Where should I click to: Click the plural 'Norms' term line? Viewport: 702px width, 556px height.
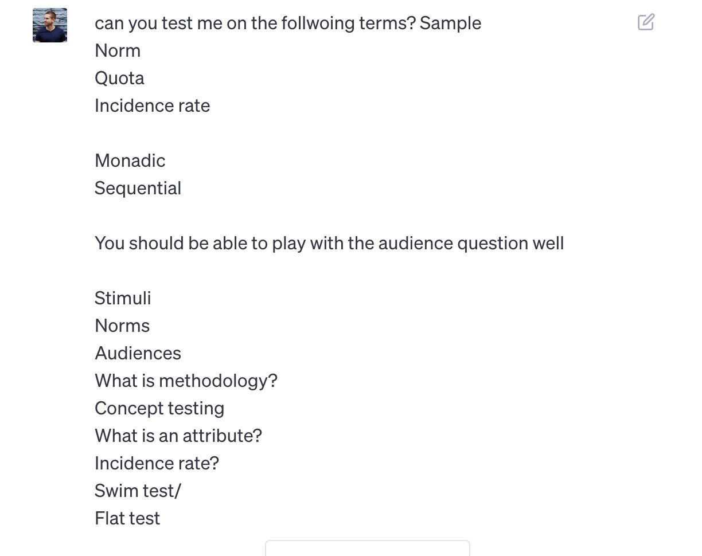[122, 326]
